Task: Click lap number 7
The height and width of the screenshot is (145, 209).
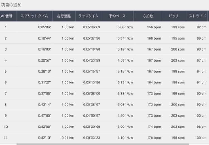Action: pos(6,94)
